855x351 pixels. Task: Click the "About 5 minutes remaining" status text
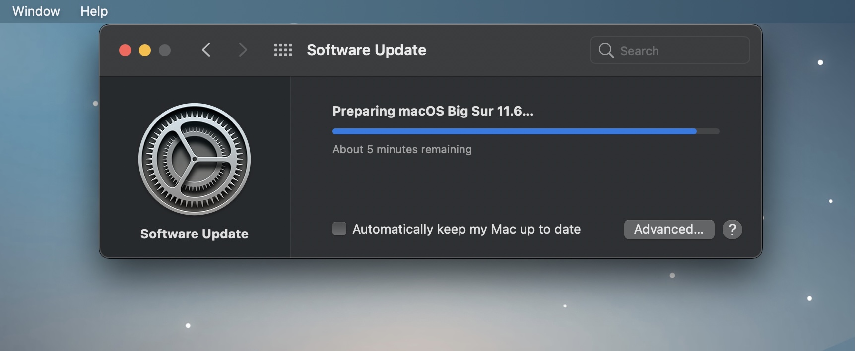click(402, 149)
